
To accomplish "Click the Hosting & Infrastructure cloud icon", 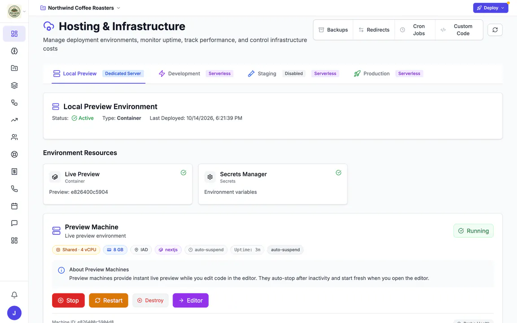I will coord(49,26).
